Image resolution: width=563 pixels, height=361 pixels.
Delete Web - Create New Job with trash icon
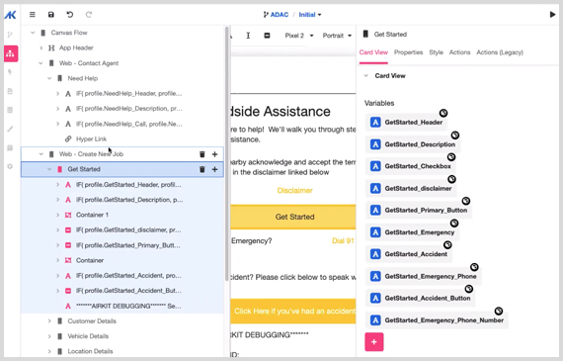coord(202,154)
